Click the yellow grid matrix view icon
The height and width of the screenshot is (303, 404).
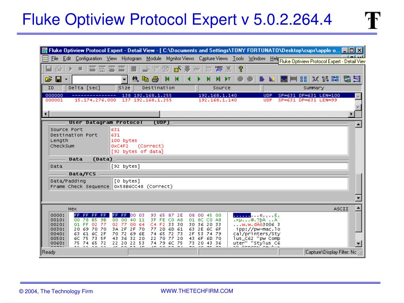pyautogui.click(x=294, y=79)
